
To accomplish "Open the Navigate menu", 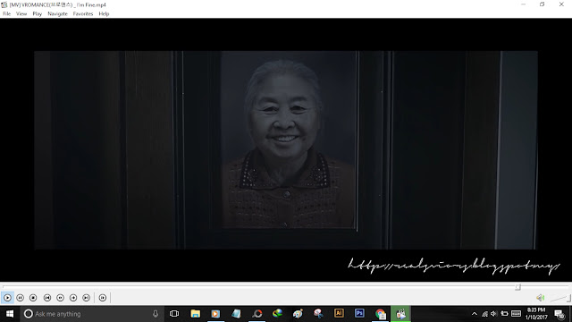I will 57,14.
